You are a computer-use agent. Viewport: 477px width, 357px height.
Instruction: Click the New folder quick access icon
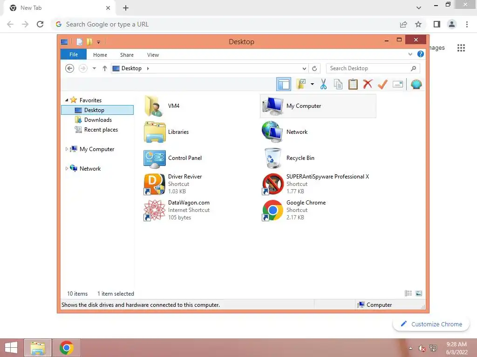coord(89,42)
